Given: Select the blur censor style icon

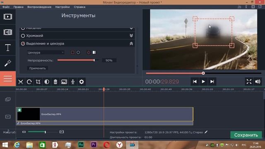Looking at the screenshot, I should pyautogui.click(x=89, y=53).
